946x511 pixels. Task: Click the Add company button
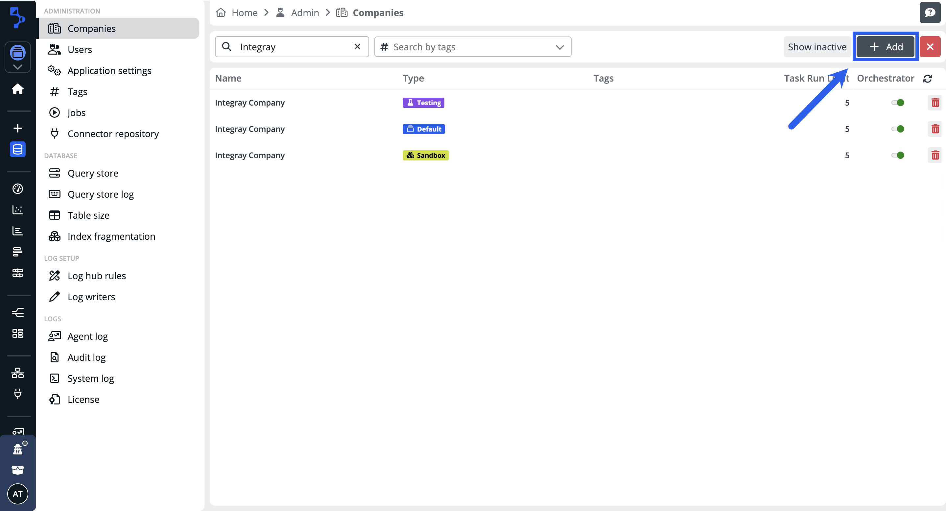pos(886,47)
